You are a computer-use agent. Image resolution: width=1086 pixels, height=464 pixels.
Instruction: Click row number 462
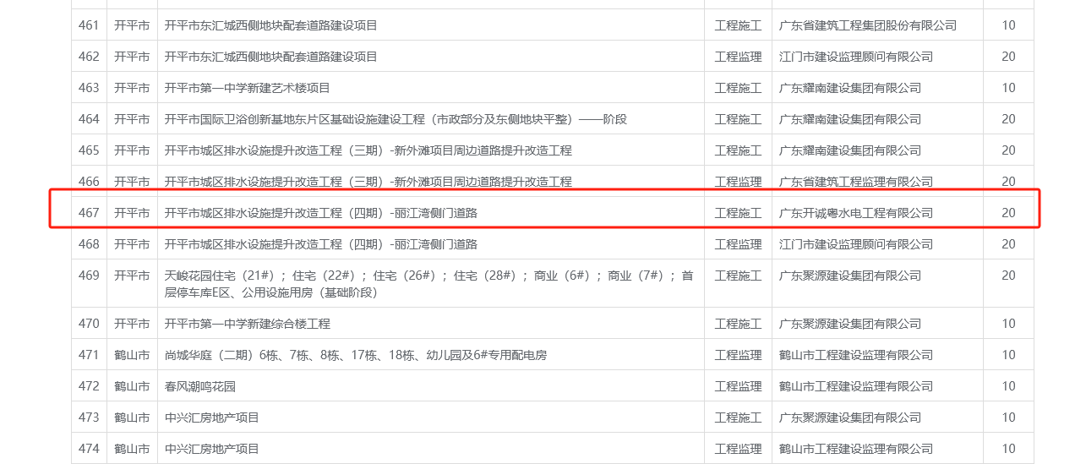click(89, 57)
